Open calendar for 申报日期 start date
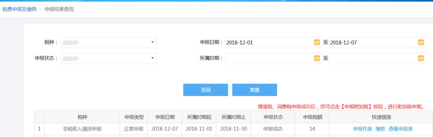This screenshot has height=137, width=433. [317, 42]
